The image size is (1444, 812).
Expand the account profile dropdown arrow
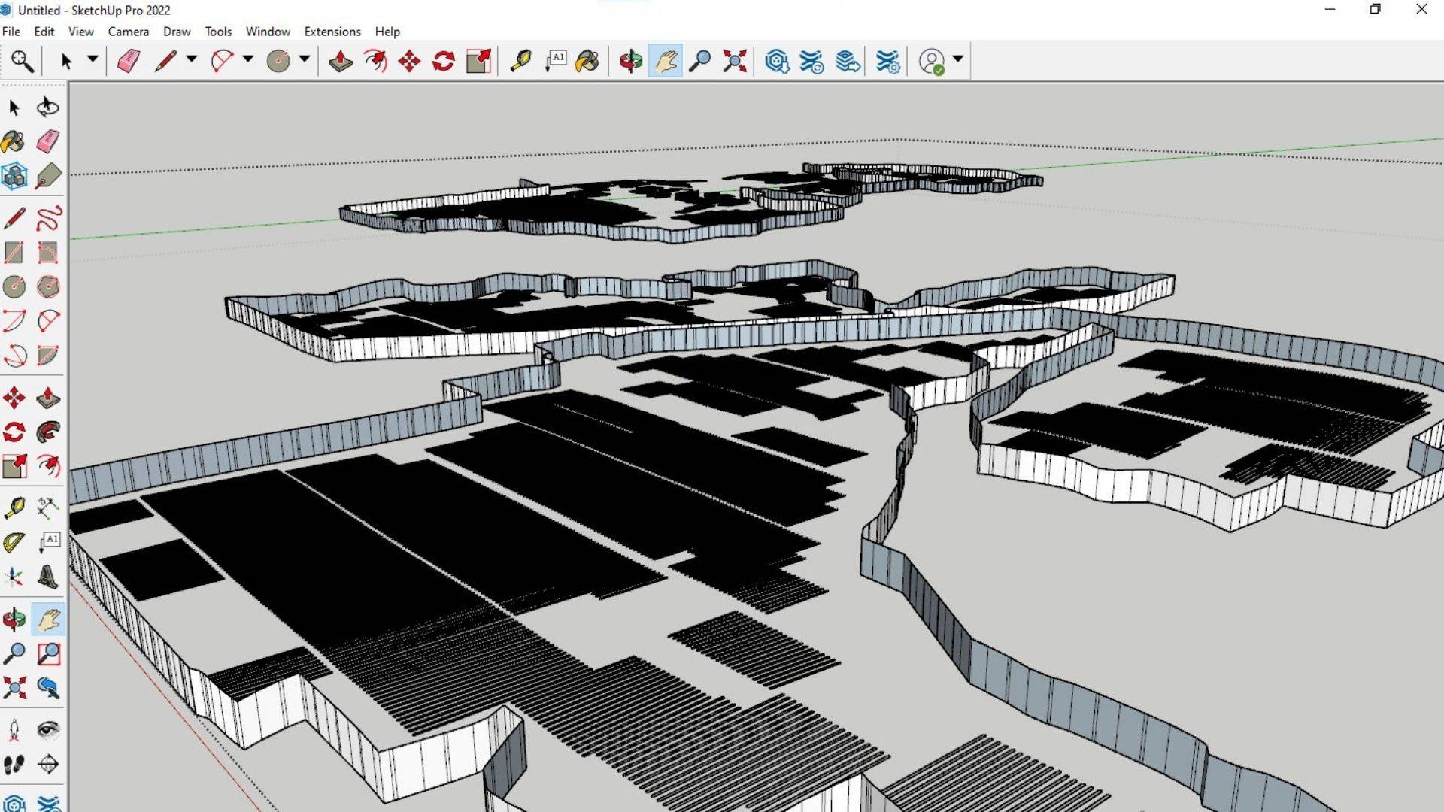pos(957,59)
